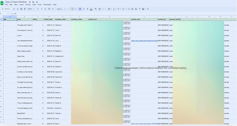237x126 pixels.
Task: Open the Shopify picture link in last row
Action: pyautogui.click(x=144, y=124)
